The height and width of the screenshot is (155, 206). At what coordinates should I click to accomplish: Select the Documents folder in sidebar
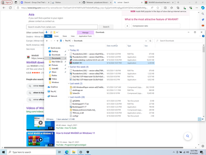[56, 58]
